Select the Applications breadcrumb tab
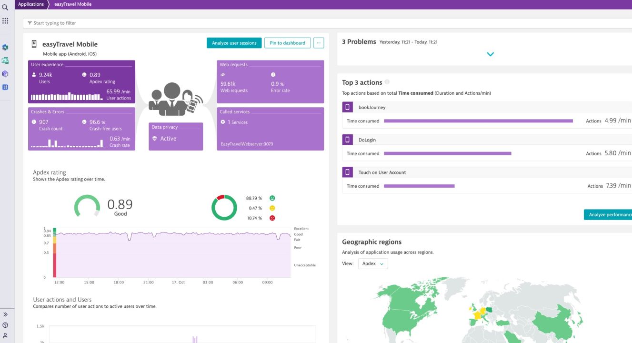The height and width of the screenshot is (343, 632). click(x=31, y=4)
